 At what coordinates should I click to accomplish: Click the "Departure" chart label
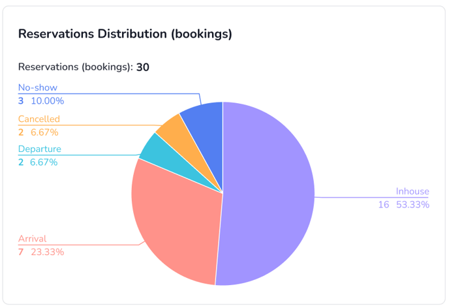(39, 149)
